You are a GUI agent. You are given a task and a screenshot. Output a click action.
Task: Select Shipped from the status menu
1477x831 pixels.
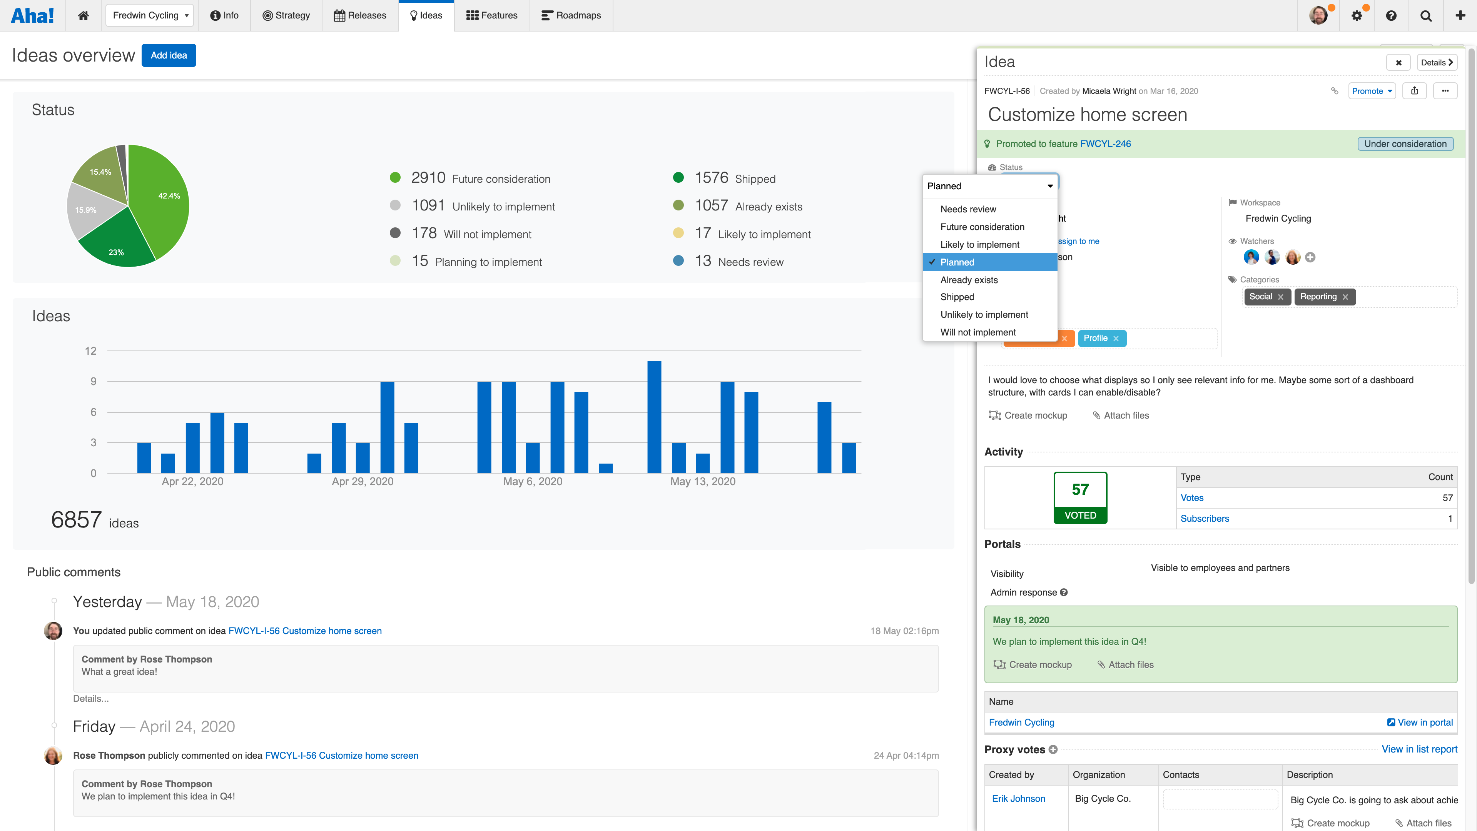click(x=957, y=297)
